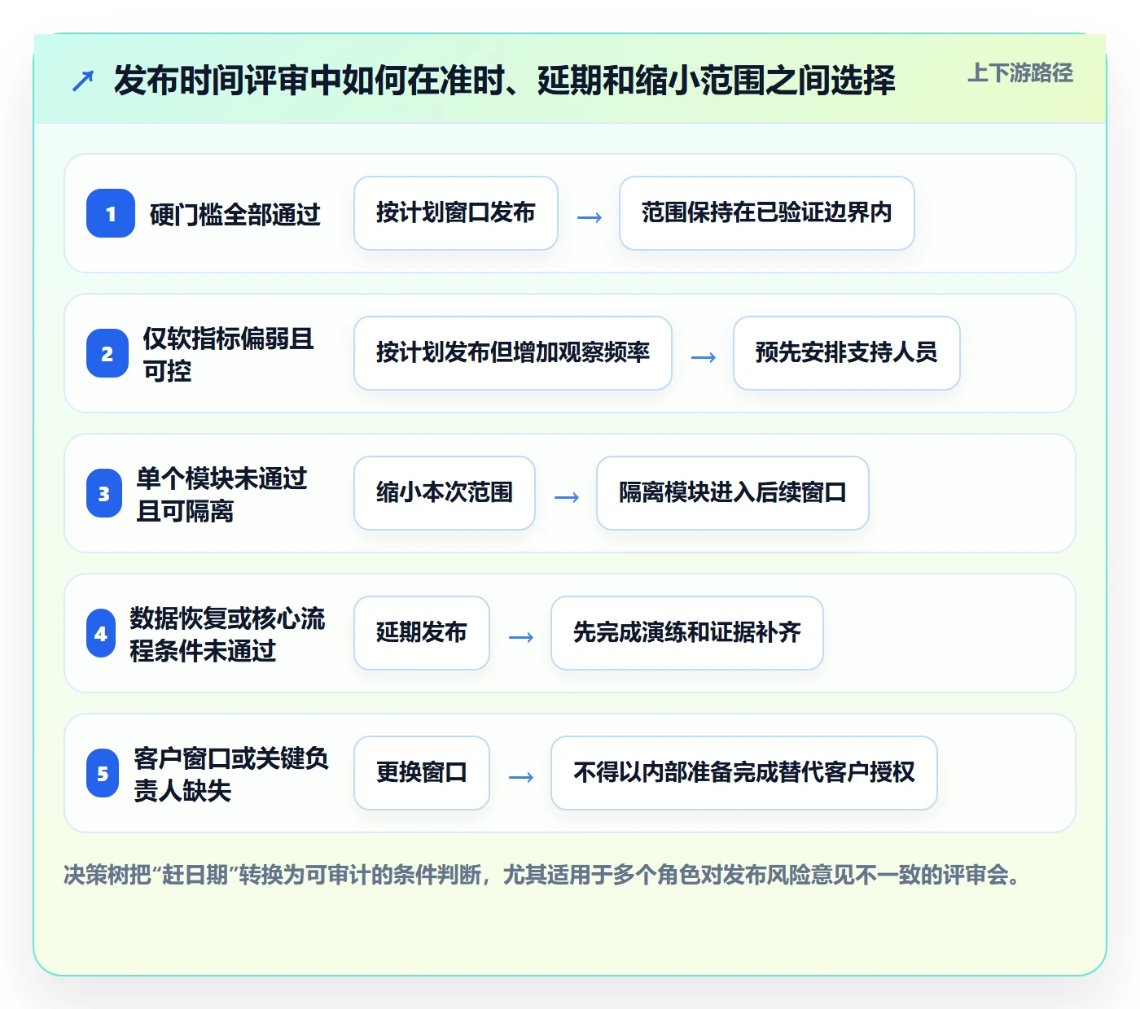Click the footer note starting with 决策树把
The image size is (1140, 1009).
[x=542, y=876]
